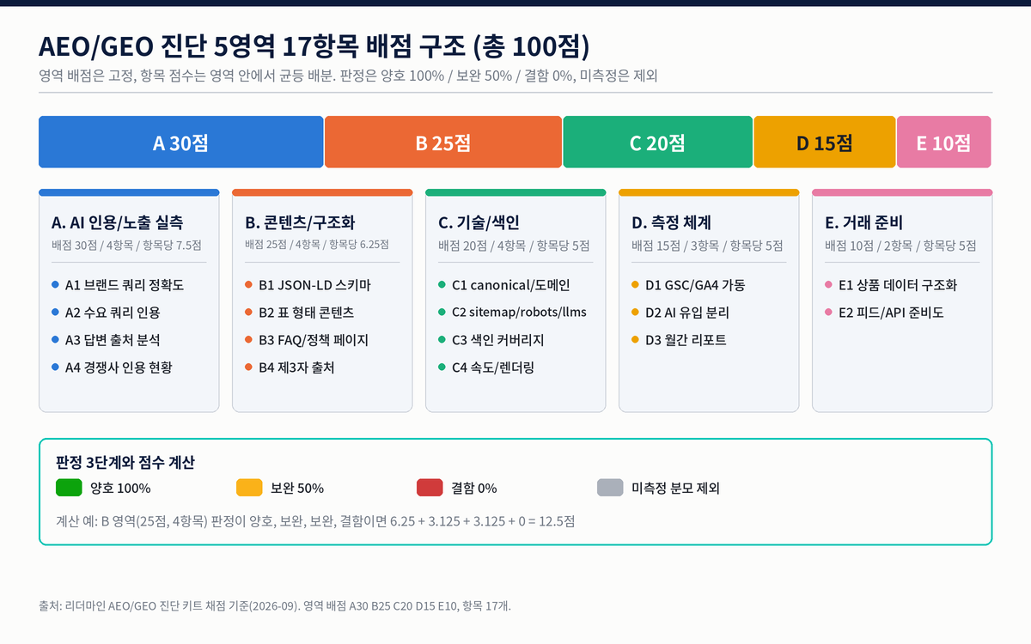Click the red 결함 0% color swatch

pyautogui.click(x=430, y=488)
